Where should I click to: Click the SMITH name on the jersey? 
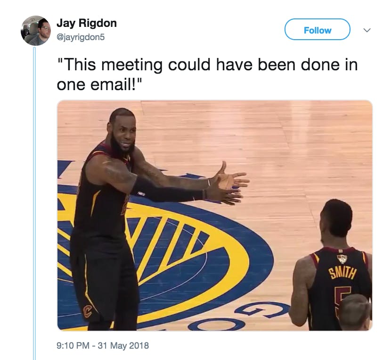(342, 273)
